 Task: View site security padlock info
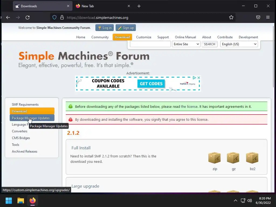click(x=62, y=18)
